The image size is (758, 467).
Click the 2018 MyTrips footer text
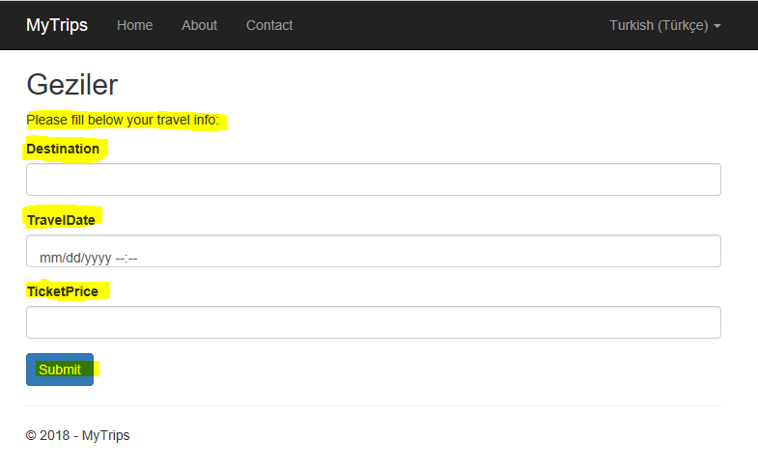pos(77,435)
